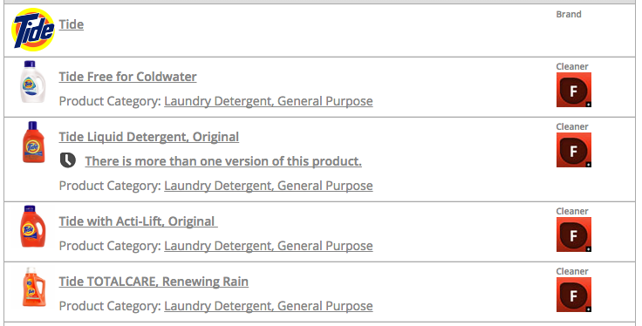Open the Laundry Detergent category under Tide Liquid Detergent

[269, 186]
